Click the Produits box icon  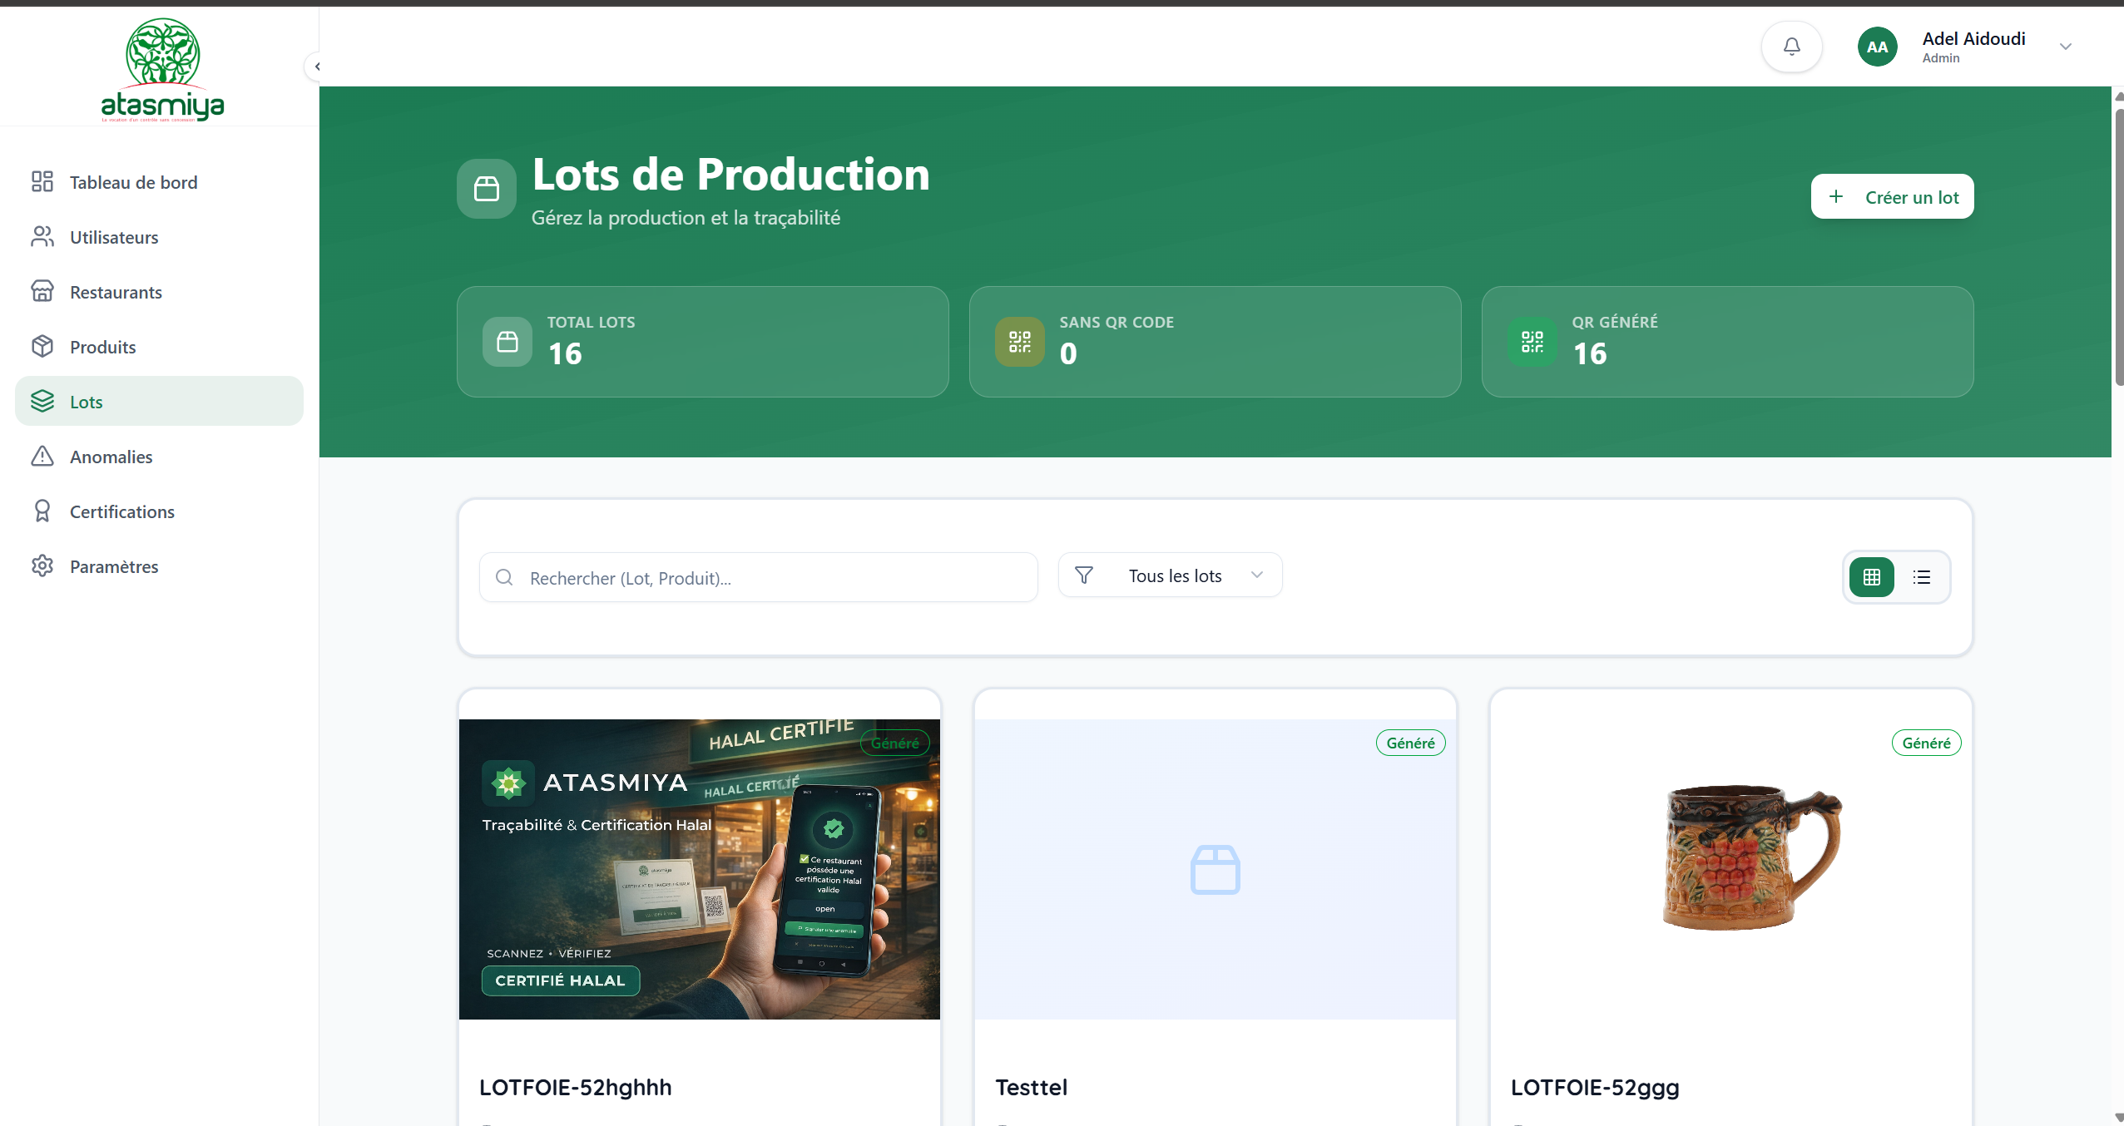42,347
